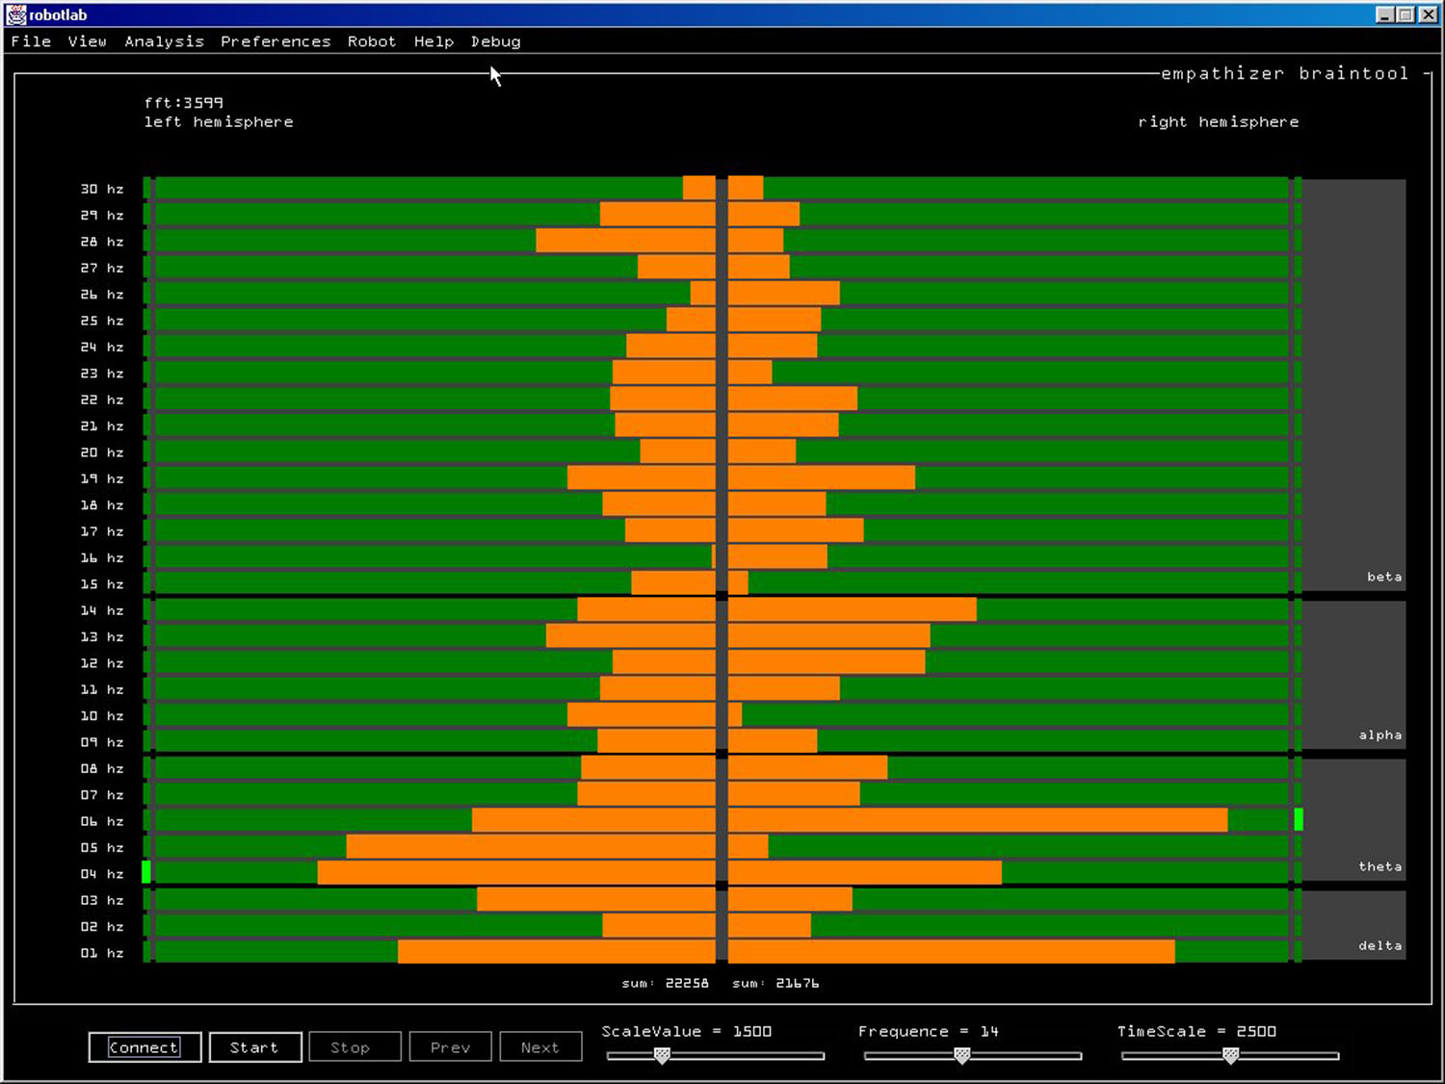The width and height of the screenshot is (1445, 1084).
Task: Click the '08 hz' row label
Action: 102,768
